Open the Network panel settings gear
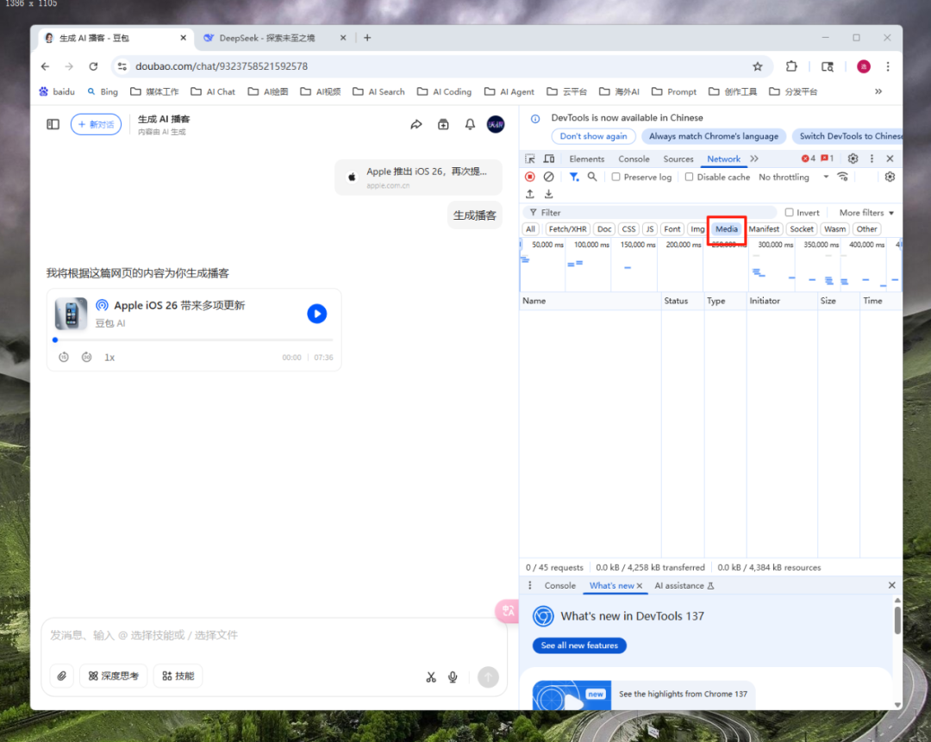Screen dimensions: 931x742 [x=890, y=177]
